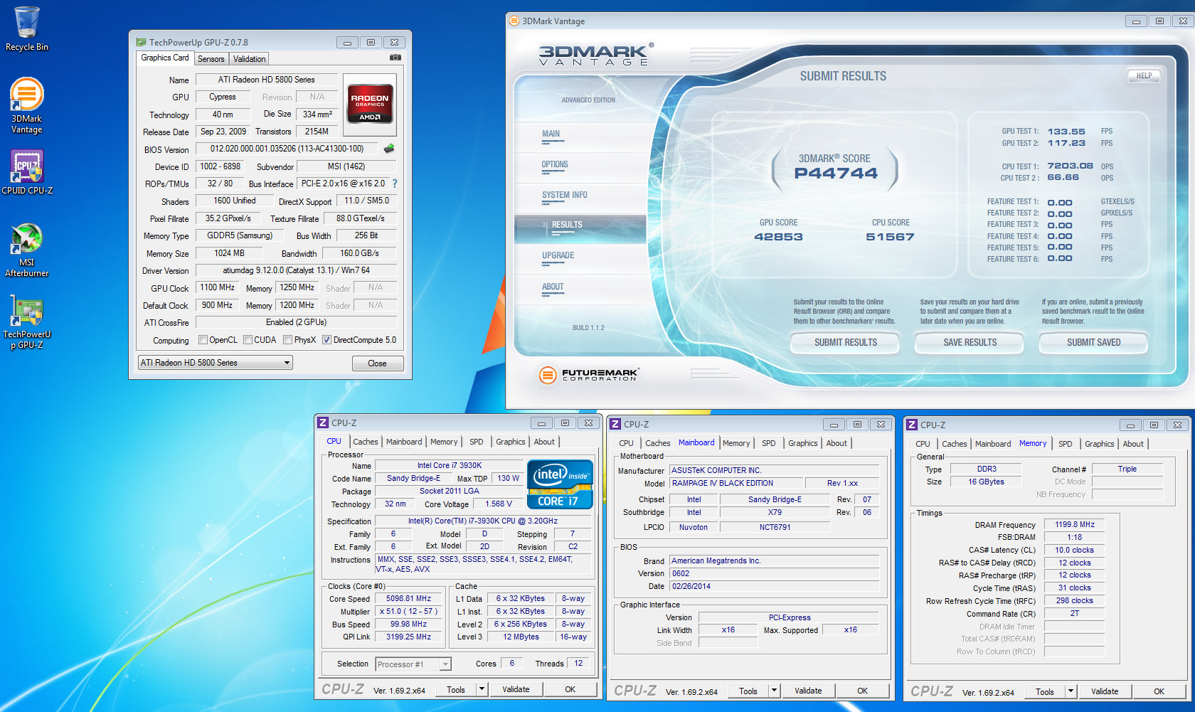
Task: Open the Tools dropdown arrow in CPU-Z Memory window
Action: tap(1071, 691)
